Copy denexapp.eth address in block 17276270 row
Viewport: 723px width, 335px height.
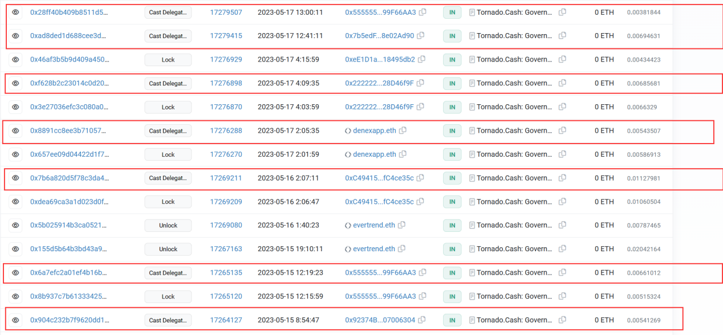pos(403,154)
